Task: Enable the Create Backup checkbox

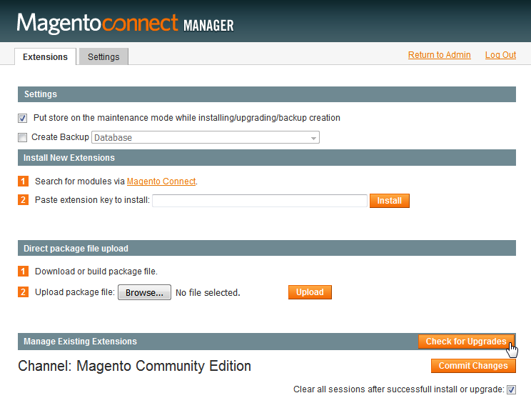Action: [22, 138]
